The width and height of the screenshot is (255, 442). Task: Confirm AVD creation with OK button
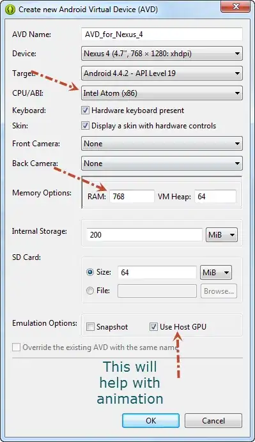point(151,420)
